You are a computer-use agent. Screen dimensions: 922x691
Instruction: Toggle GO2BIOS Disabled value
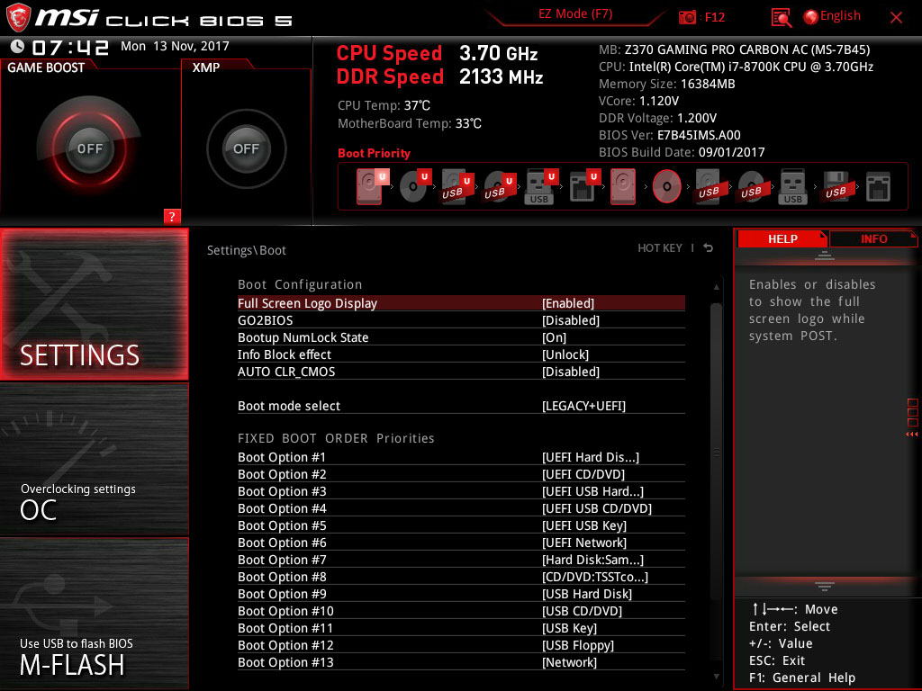(570, 320)
